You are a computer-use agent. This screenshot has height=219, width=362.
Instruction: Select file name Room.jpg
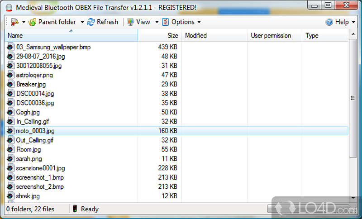(x=29, y=149)
